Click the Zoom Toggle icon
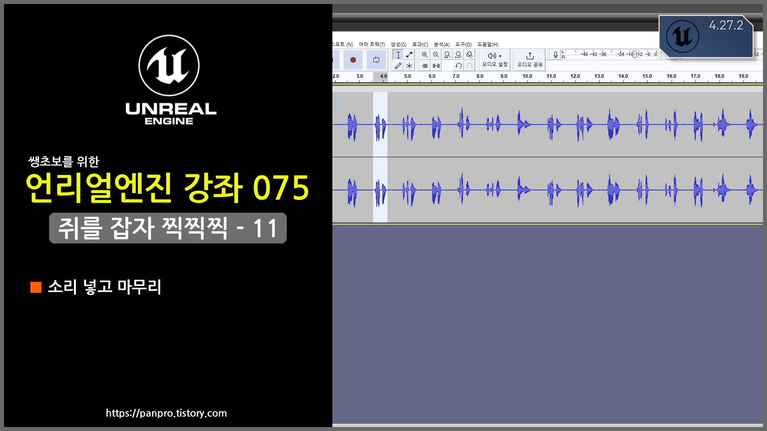This screenshot has height=431, width=767. tap(469, 55)
